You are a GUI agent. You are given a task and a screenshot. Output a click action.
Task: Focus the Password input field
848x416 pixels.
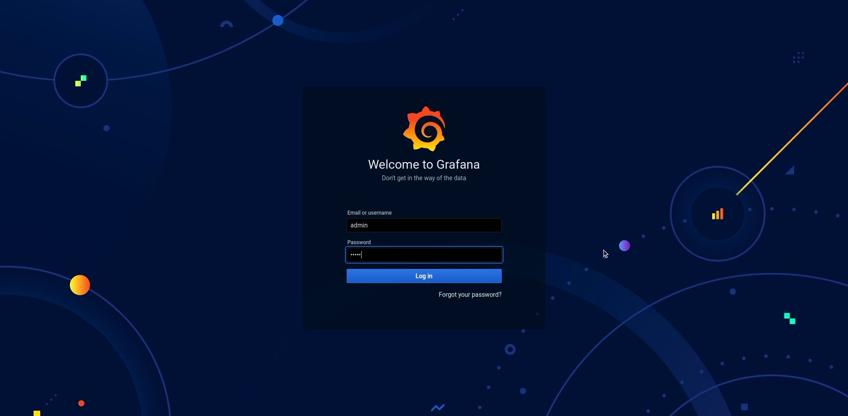424,255
